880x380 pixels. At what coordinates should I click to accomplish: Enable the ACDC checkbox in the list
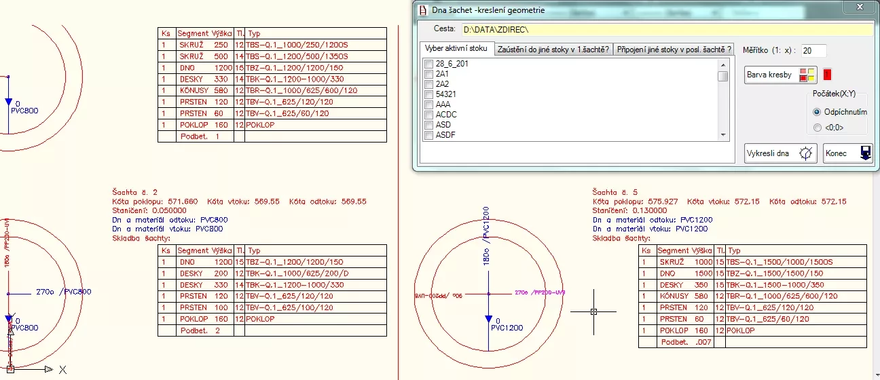click(428, 115)
